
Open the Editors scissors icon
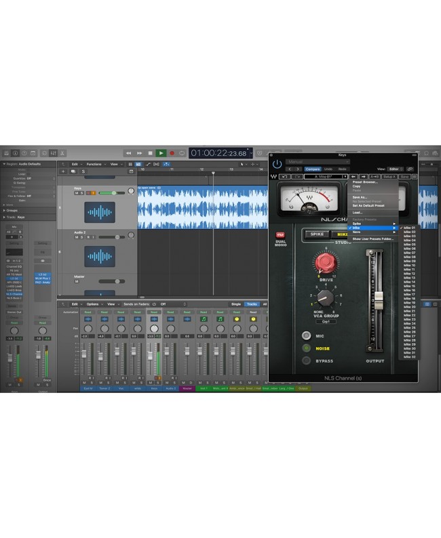point(62,153)
